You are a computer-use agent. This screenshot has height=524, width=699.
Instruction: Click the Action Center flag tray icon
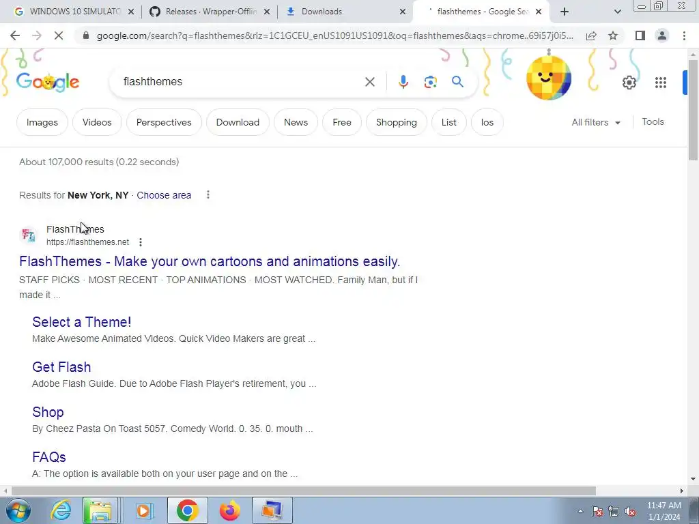click(597, 512)
